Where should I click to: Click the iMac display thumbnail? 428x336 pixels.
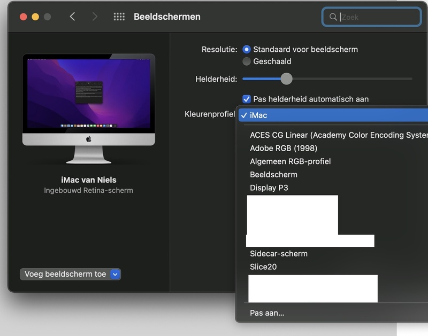89,108
